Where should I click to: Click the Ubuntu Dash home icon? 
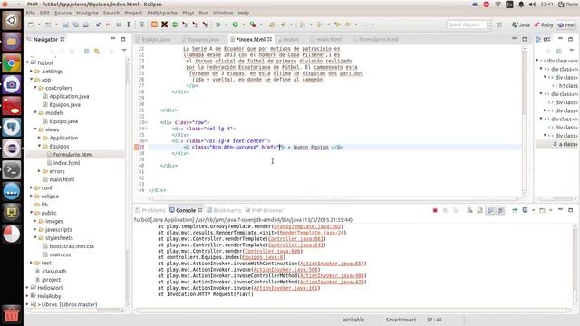pyautogui.click(x=12, y=20)
